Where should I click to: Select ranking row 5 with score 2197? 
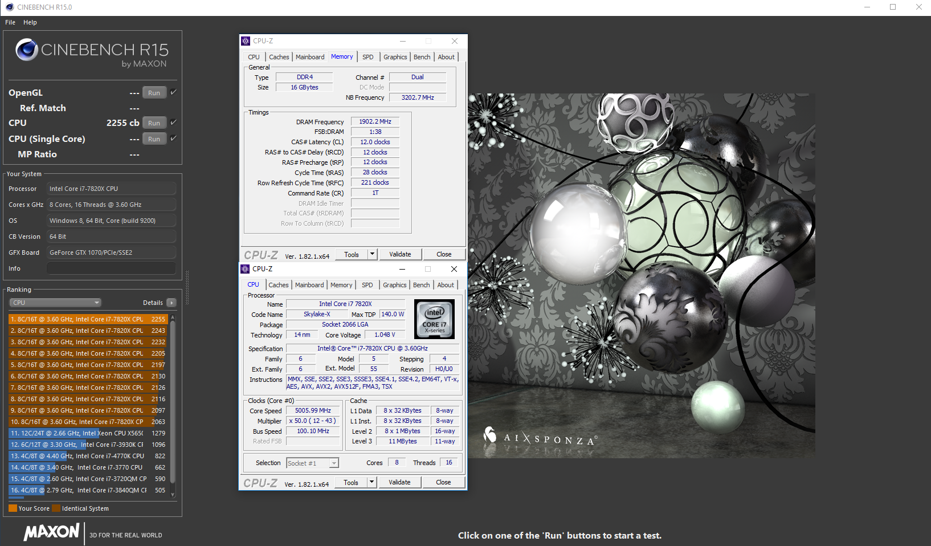click(88, 365)
